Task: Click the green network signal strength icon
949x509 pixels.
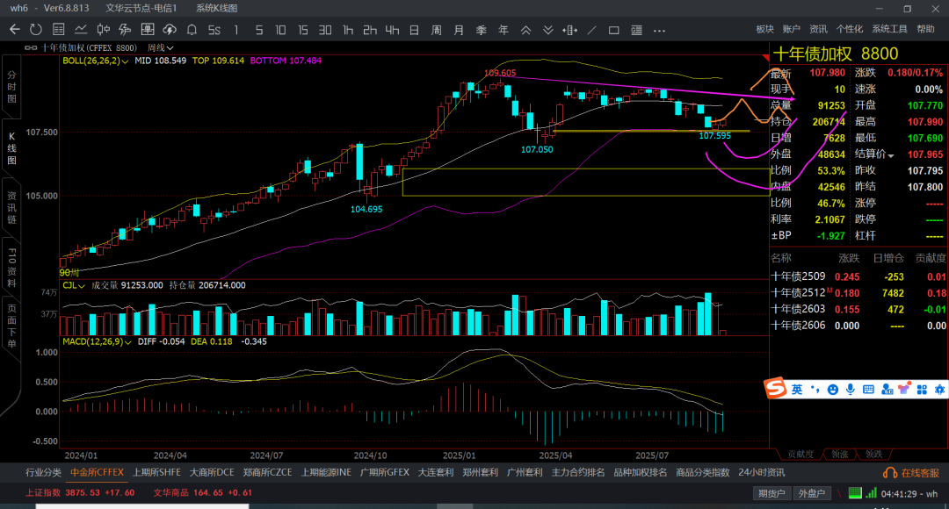Action: 872,493
